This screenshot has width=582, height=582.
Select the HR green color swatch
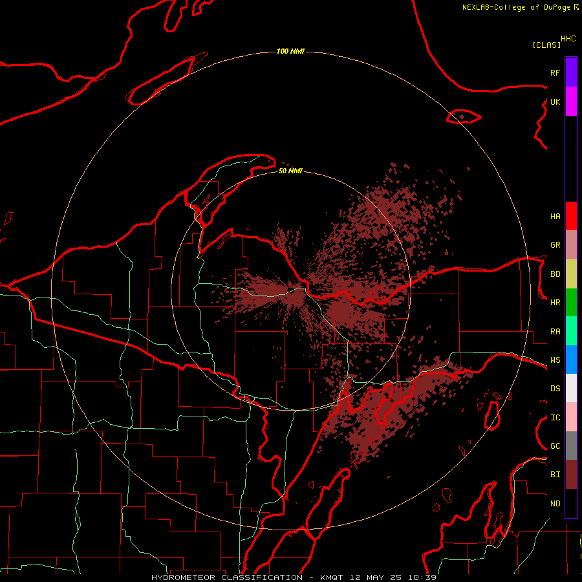pos(571,303)
